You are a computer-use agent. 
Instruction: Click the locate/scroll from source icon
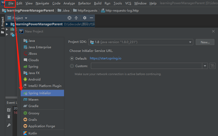pos(69,18)
